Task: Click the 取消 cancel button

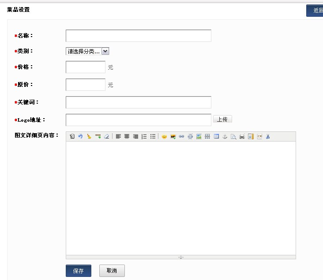Action: point(112,271)
